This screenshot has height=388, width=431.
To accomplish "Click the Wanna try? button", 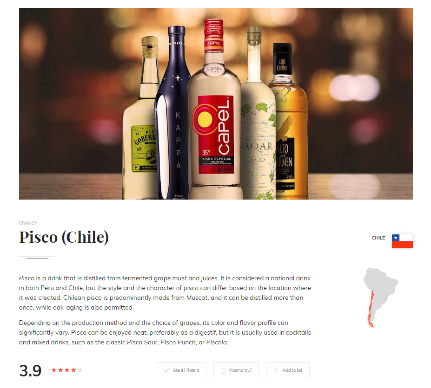I will [236, 370].
